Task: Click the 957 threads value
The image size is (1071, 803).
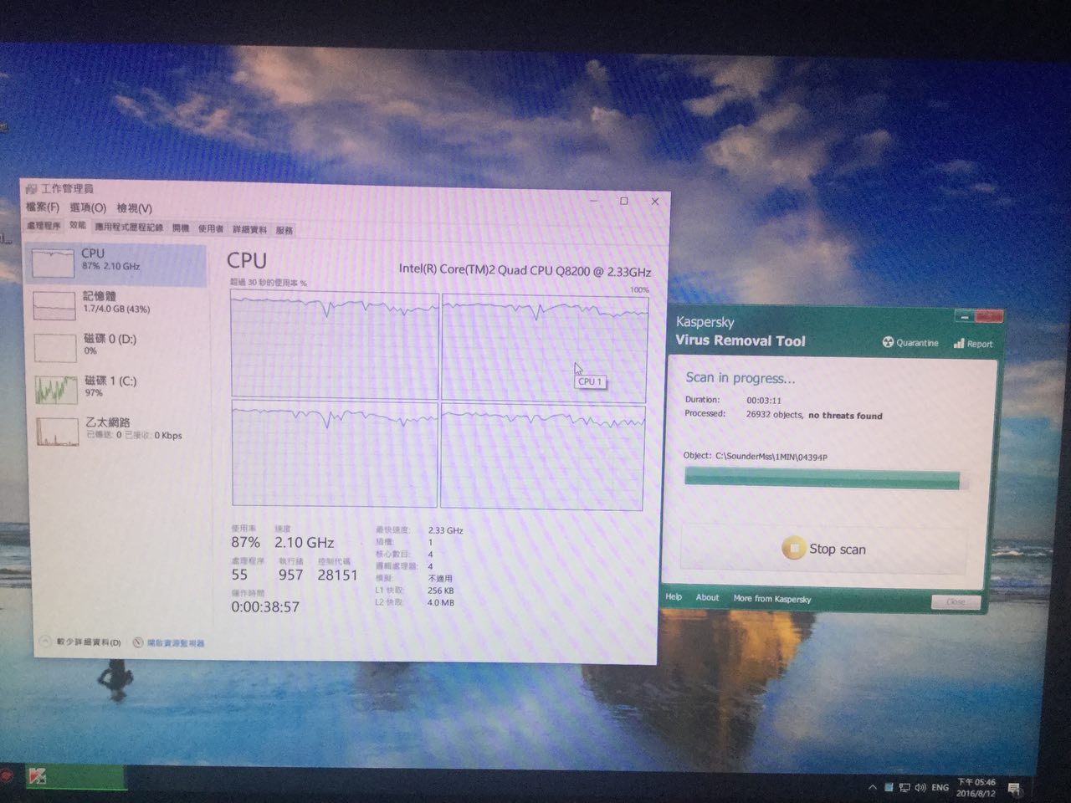Action: coord(290,575)
